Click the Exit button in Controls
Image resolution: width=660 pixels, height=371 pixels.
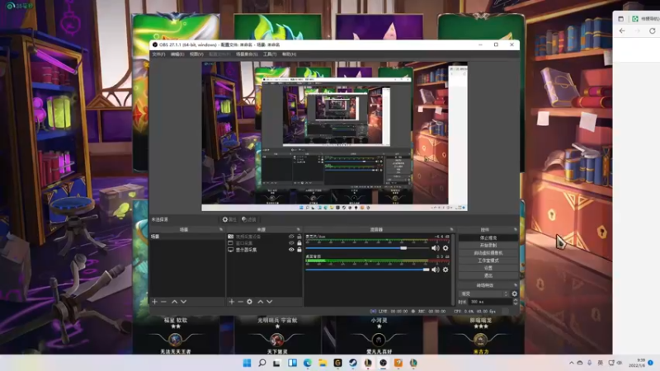coord(488,275)
